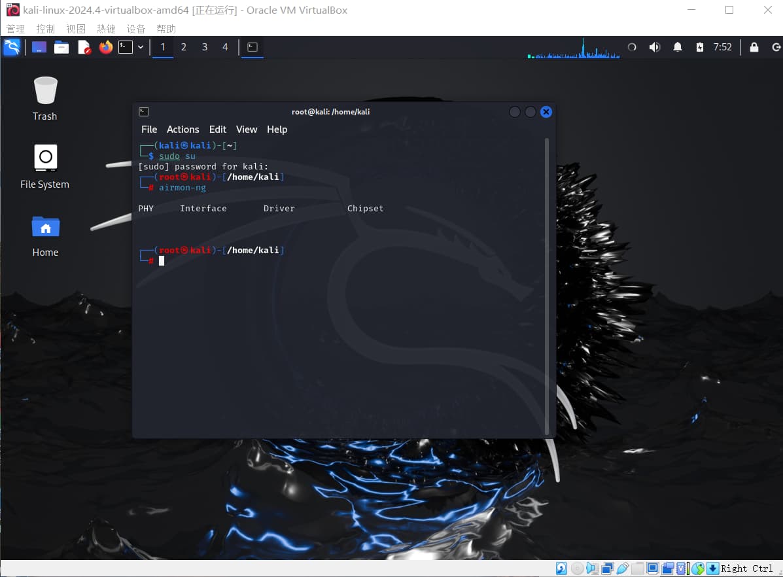Launch the text editor from panel
Viewport: 783px width, 577px height.
pyautogui.click(x=84, y=47)
